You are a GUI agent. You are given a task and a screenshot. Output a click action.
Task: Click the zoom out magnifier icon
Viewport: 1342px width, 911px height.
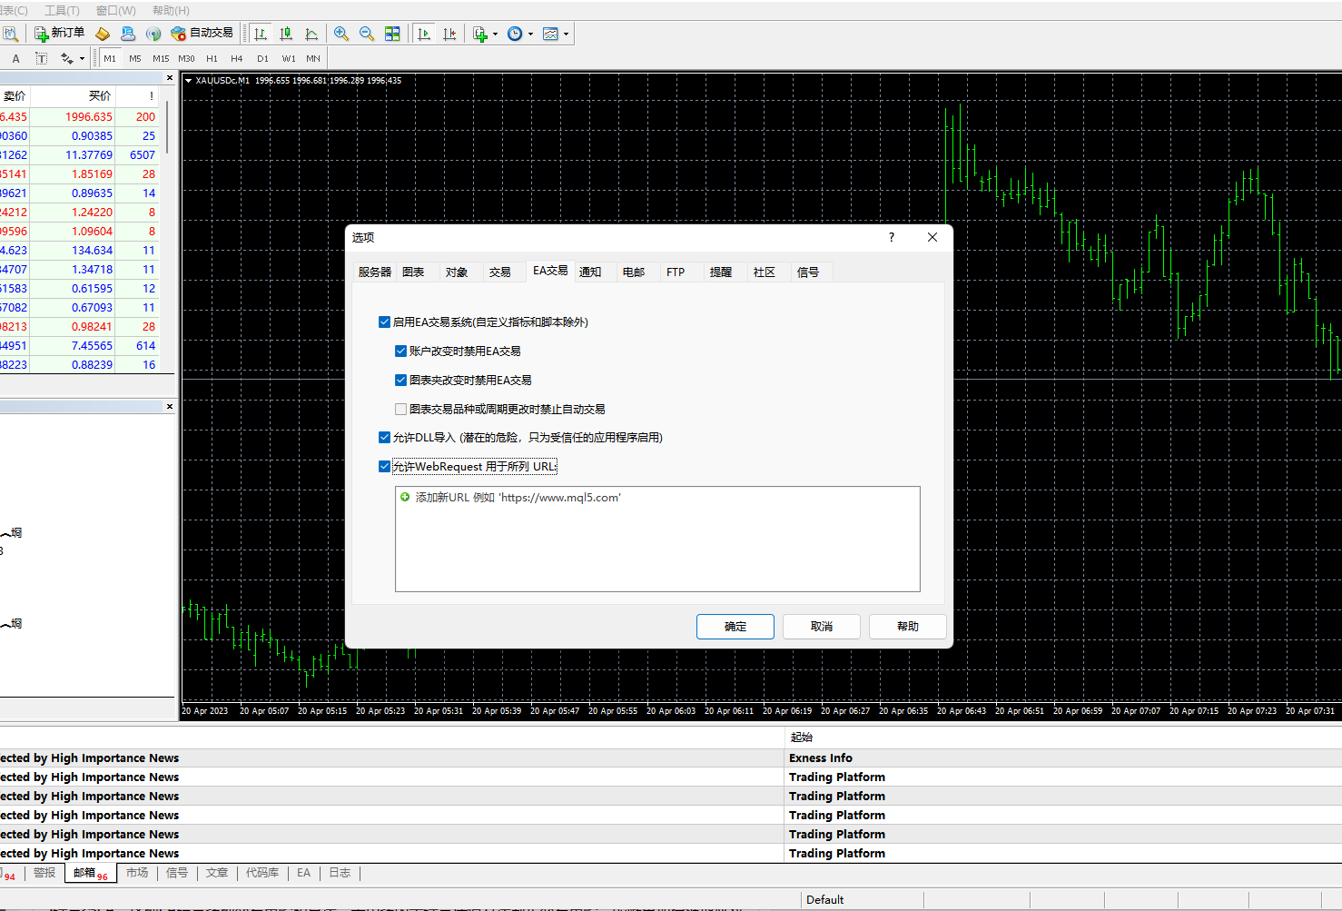pyautogui.click(x=367, y=34)
